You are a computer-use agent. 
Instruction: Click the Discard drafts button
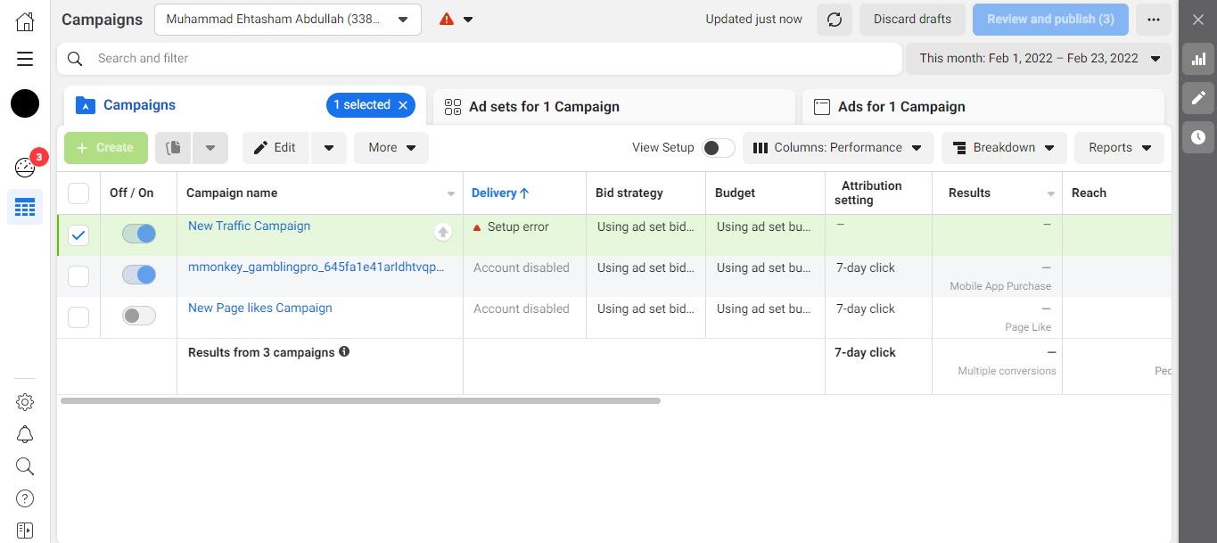tap(912, 20)
